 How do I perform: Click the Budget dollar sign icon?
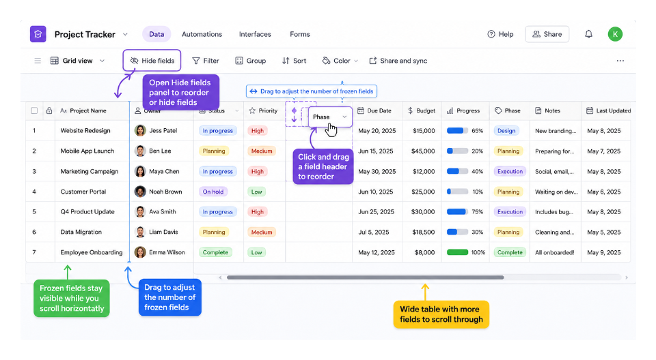point(410,110)
